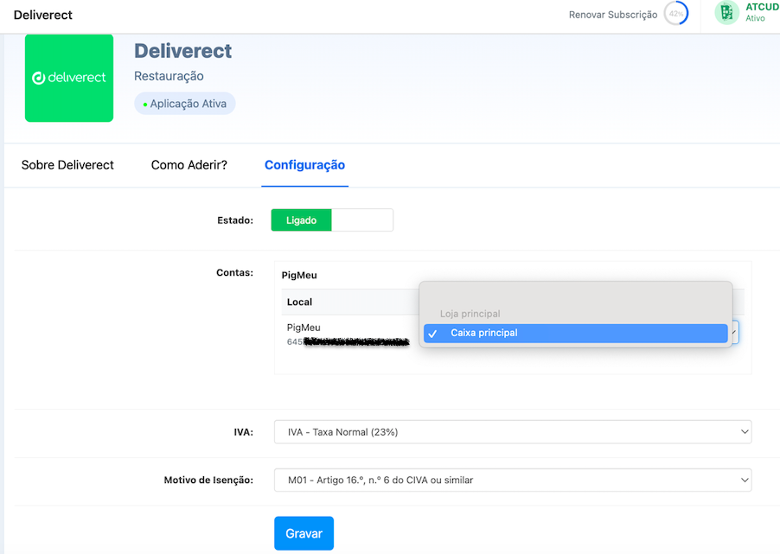Click the checkmark beside Caixa principal

pos(432,334)
